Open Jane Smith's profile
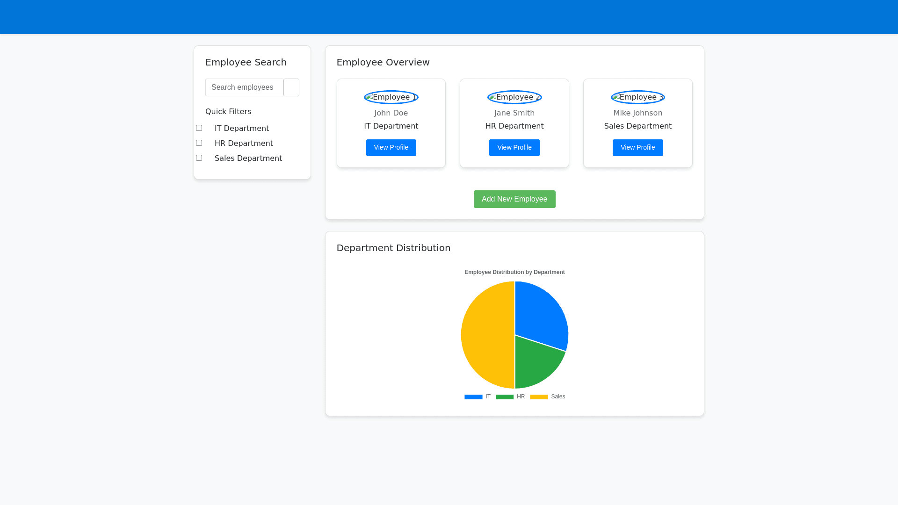Viewport: 898px width, 505px height. click(x=514, y=148)
